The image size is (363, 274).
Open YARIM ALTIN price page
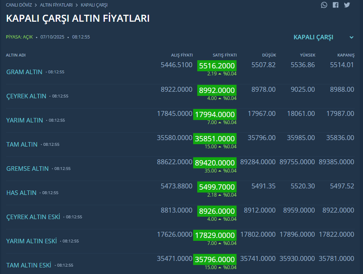(25, 120)
